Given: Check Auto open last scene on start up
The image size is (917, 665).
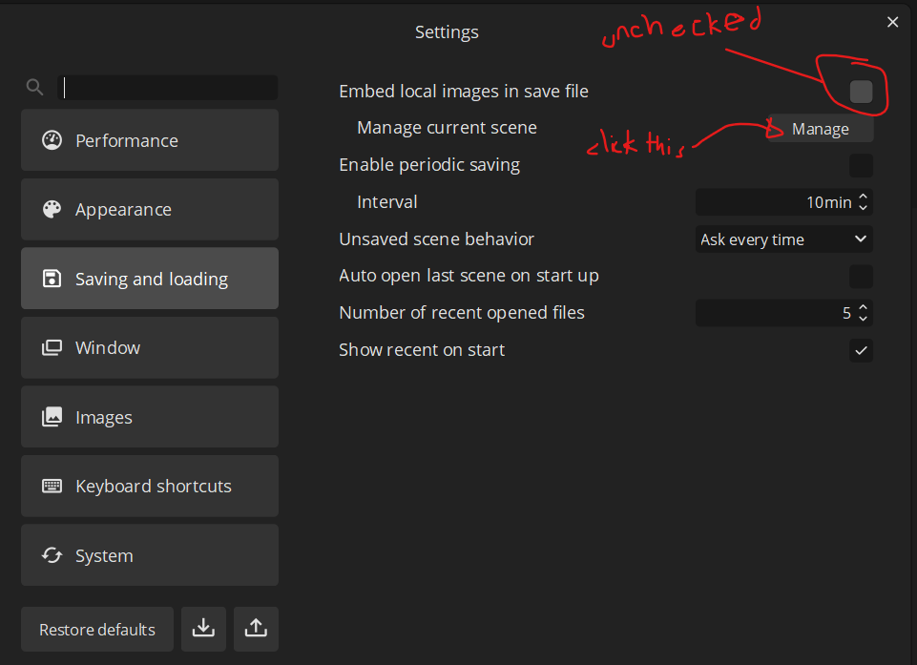Looking at the screenshot, I should [861, 277].
